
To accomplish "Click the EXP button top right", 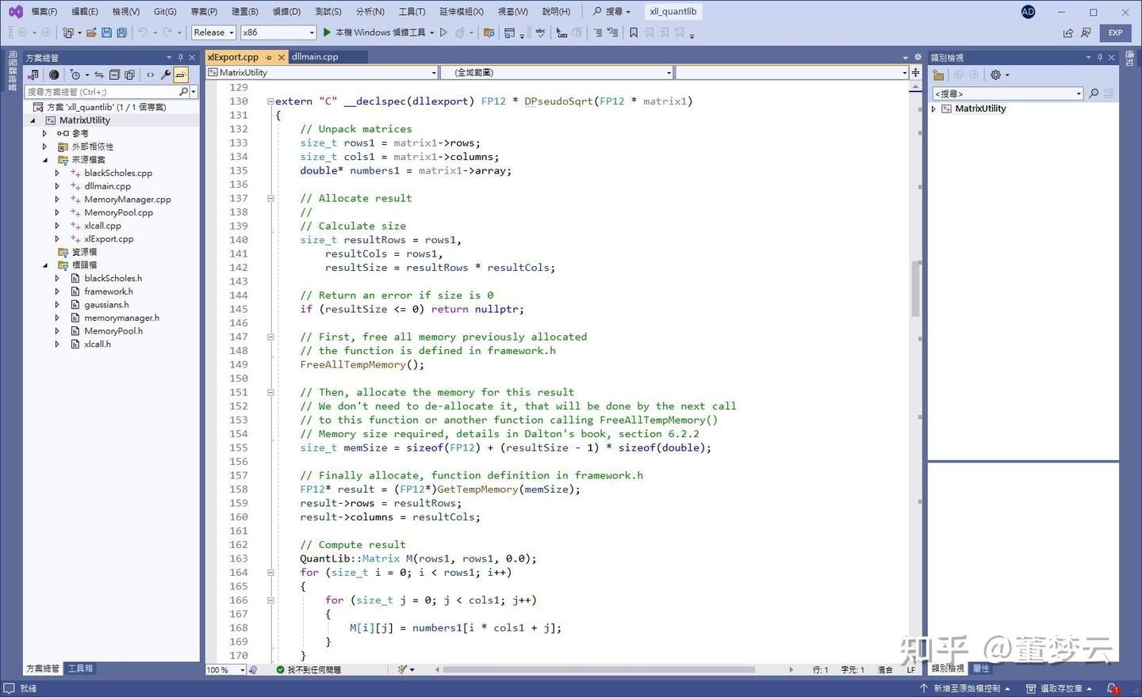I will coord(1115,32).
